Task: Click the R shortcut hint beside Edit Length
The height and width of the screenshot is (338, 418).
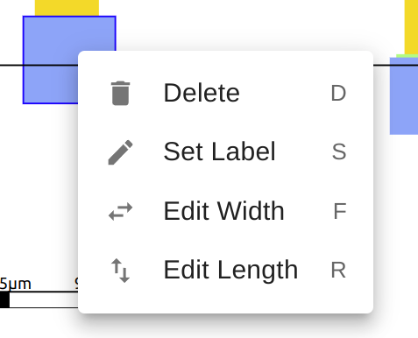Action: click(x=338, y=271)
